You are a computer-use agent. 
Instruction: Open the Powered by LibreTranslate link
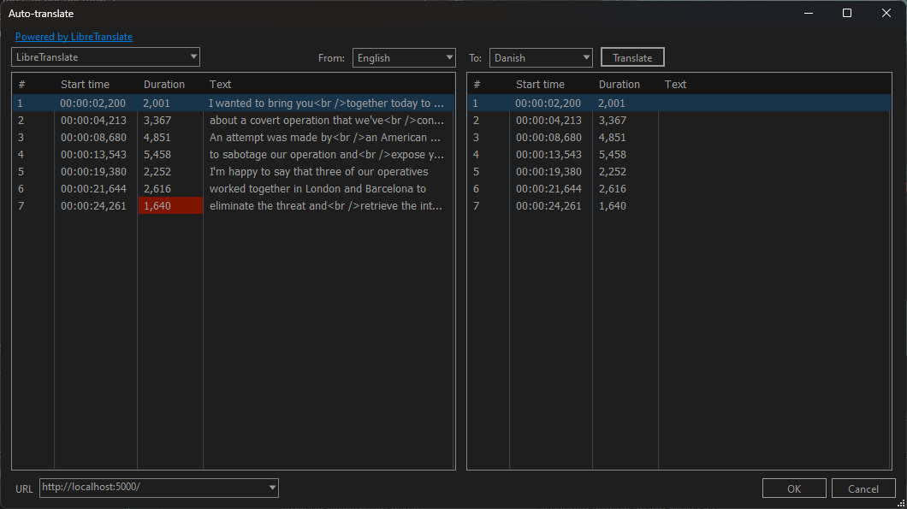[74, 36]
